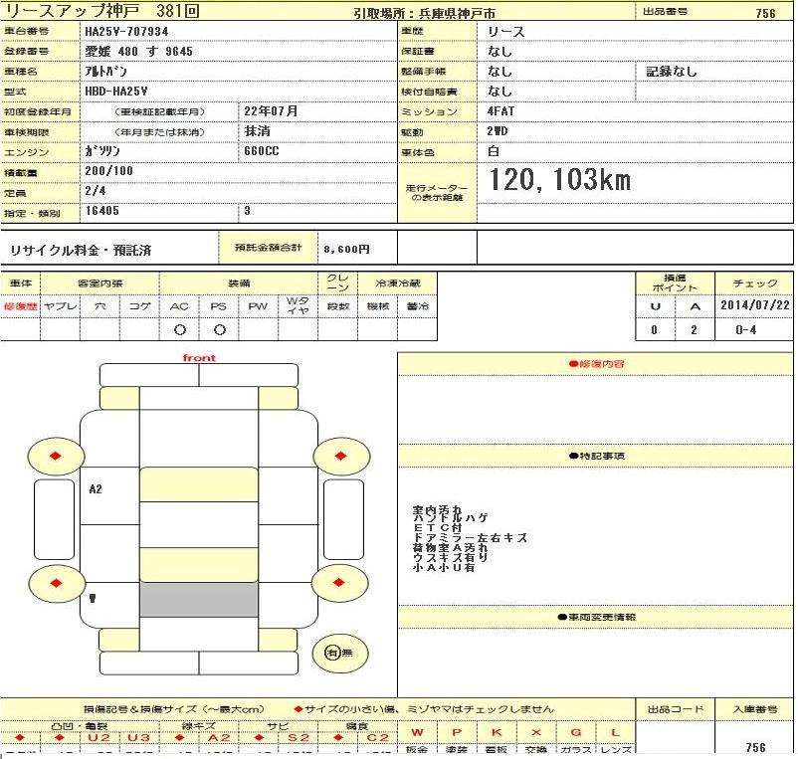Click the red 'front' label above the car

pyautogui.click(x=198, y=358)
